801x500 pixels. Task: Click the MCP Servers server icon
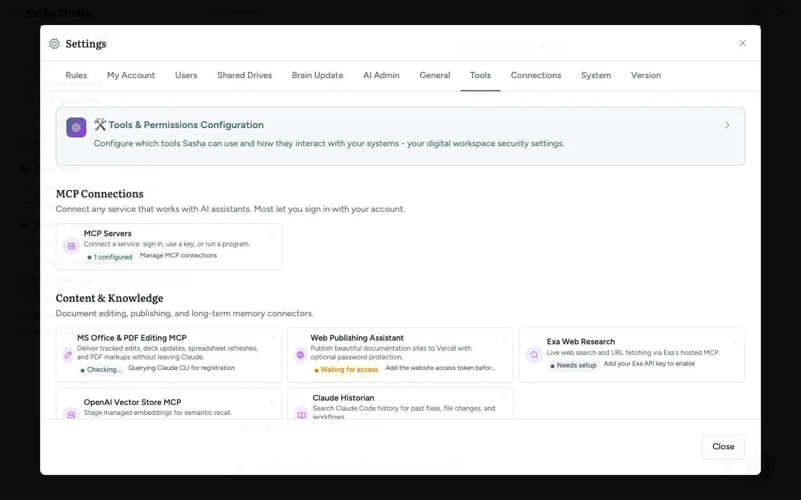71,246
